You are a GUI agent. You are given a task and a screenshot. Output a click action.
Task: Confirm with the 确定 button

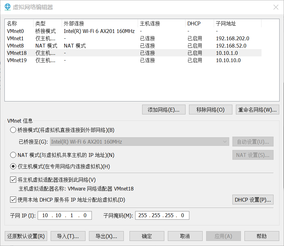click(x=147, y=236)
